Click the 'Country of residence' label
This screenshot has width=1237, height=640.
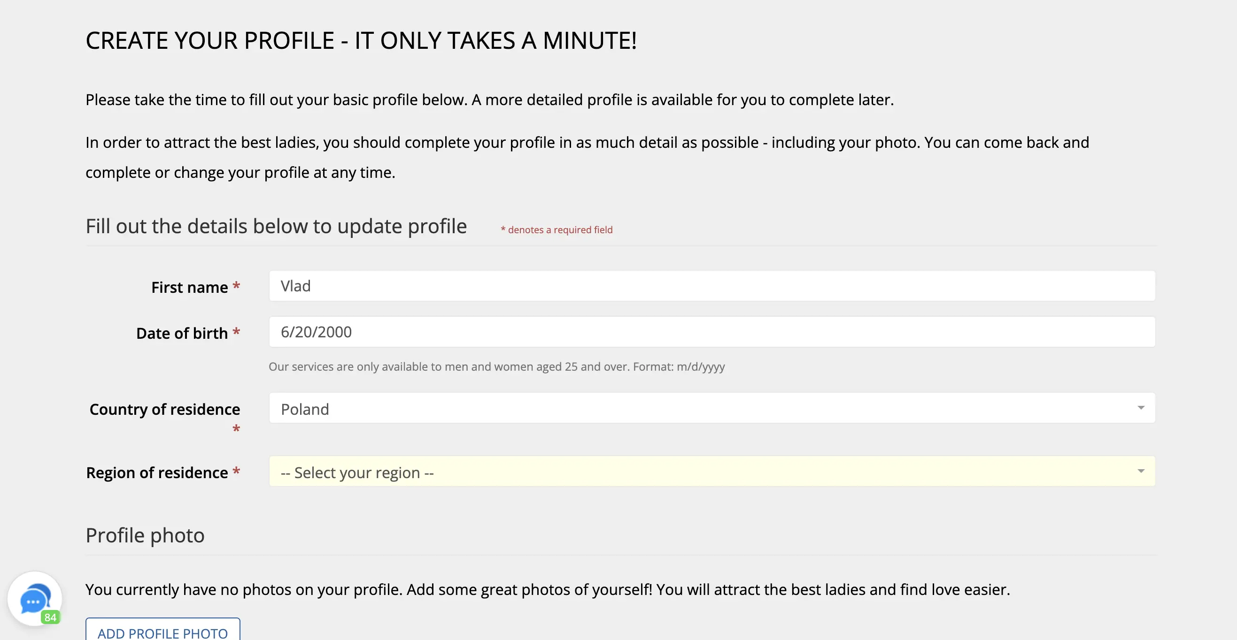tap(164, 409)
